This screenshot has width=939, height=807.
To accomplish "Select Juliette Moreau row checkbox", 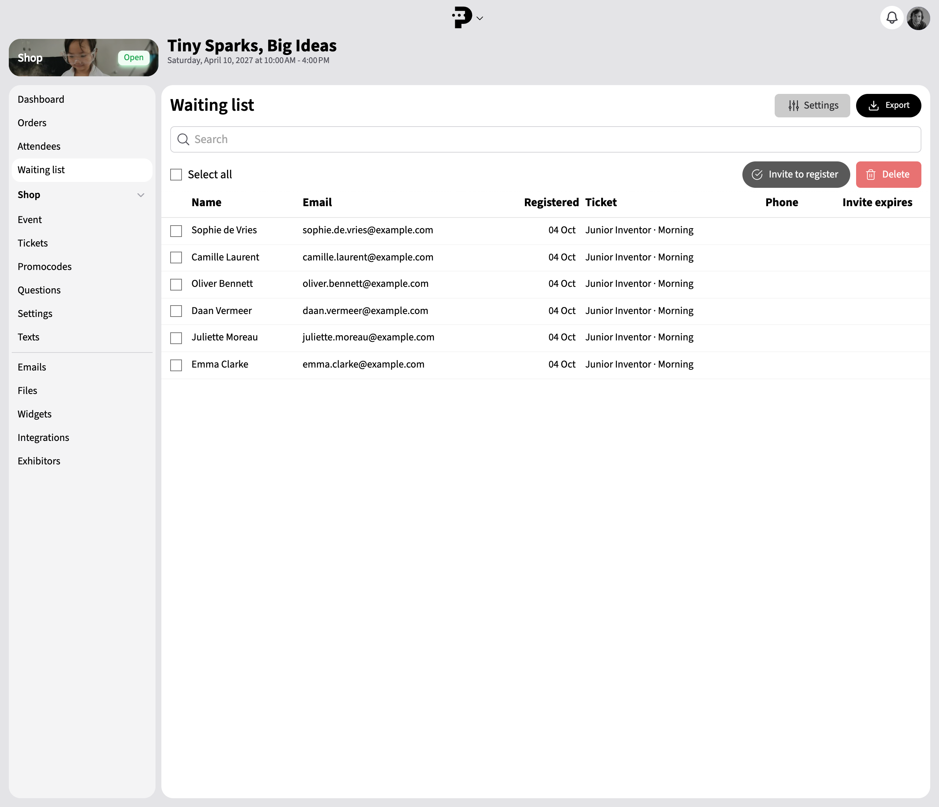I will tap(176, 338).
